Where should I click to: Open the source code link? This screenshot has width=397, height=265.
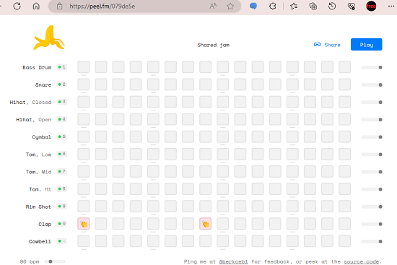click(362, 261)
